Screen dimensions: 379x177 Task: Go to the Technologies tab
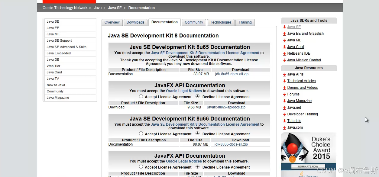click(x=221, y=22)
